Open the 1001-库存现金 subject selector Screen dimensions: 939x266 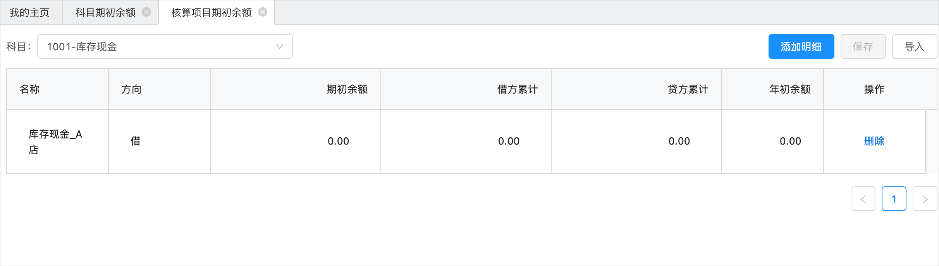pyautogui.click(x=165, y=46)
